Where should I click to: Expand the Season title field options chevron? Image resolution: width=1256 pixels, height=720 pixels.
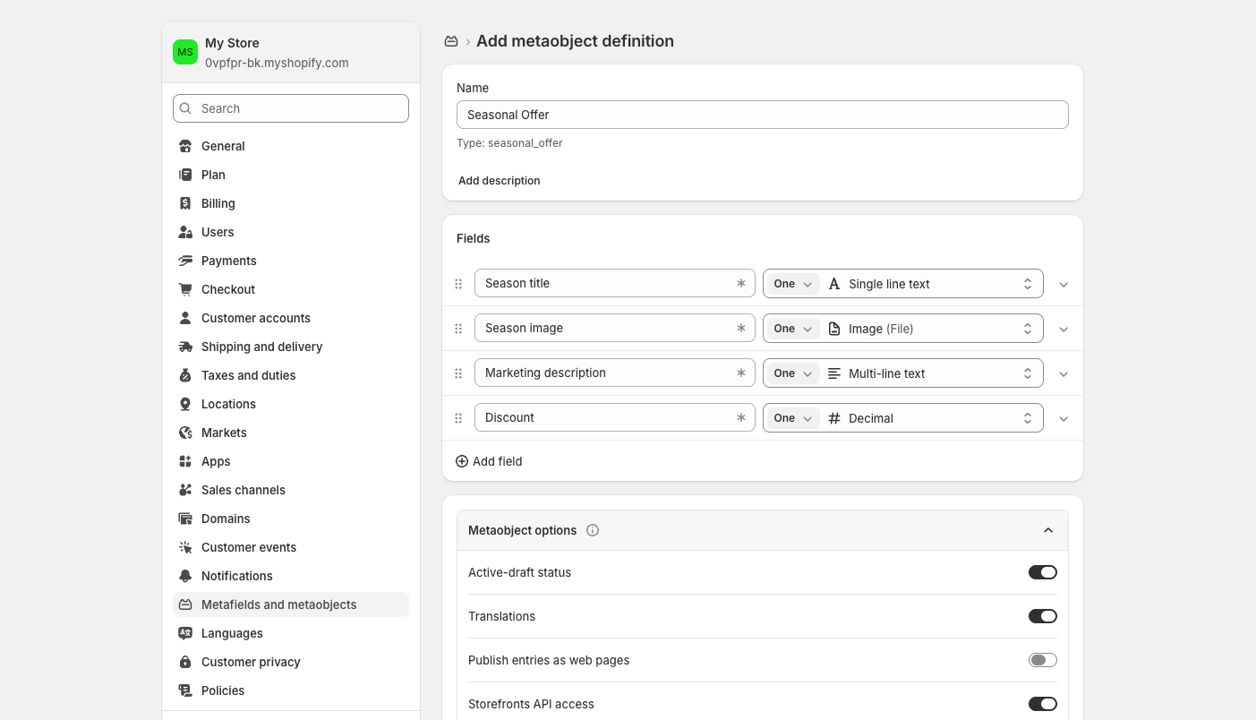tap(1064, 284)
